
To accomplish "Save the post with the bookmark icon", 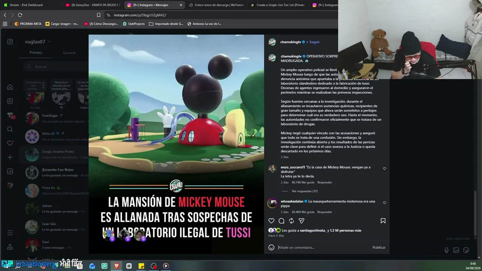I will (383, 221).
